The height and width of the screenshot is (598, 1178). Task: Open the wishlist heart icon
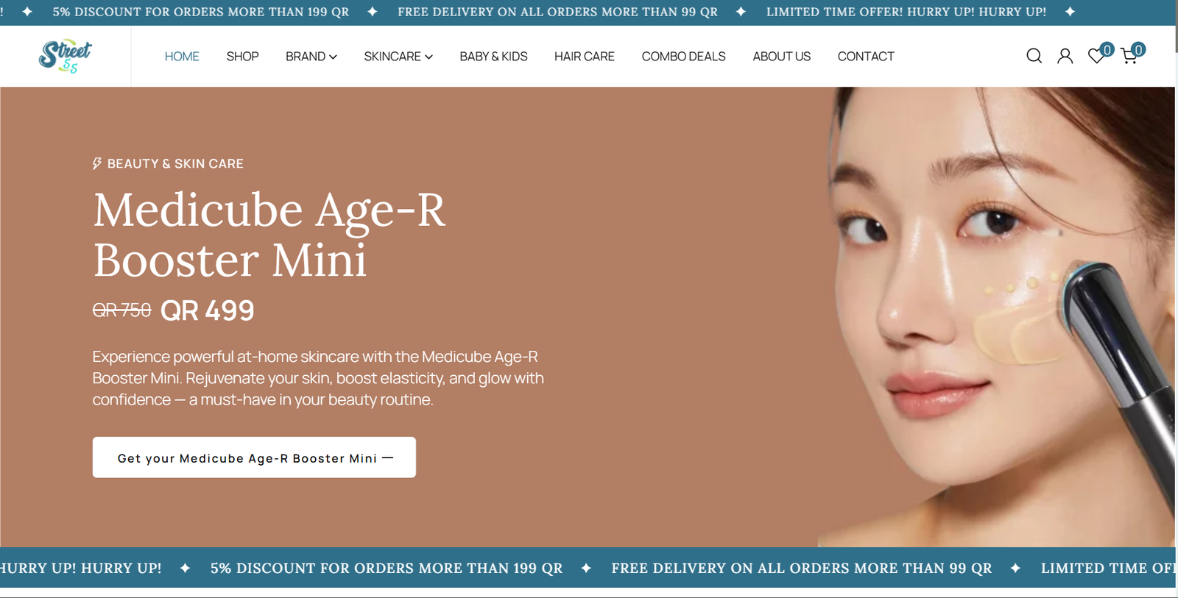click(1096, 56)
